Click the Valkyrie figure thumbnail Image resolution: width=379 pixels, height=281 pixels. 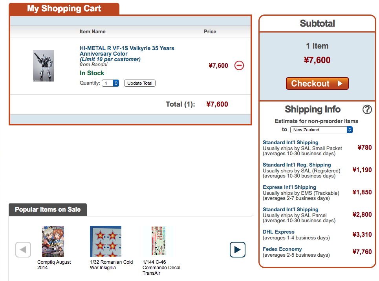[x=44, y=66]
